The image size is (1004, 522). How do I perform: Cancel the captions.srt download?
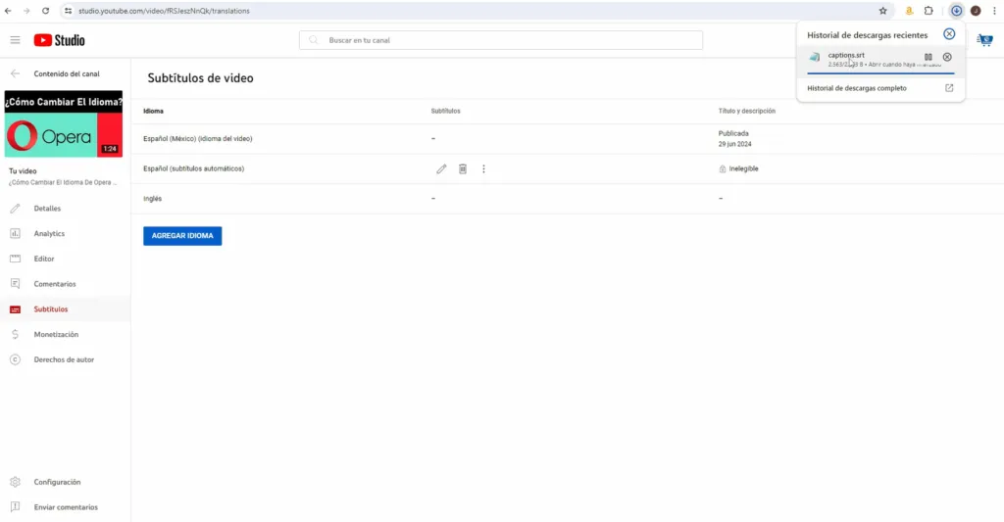[947, 57]
